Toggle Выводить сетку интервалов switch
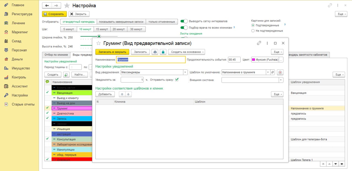This screenshot has height=171, width=352. [x=184, y=21]
